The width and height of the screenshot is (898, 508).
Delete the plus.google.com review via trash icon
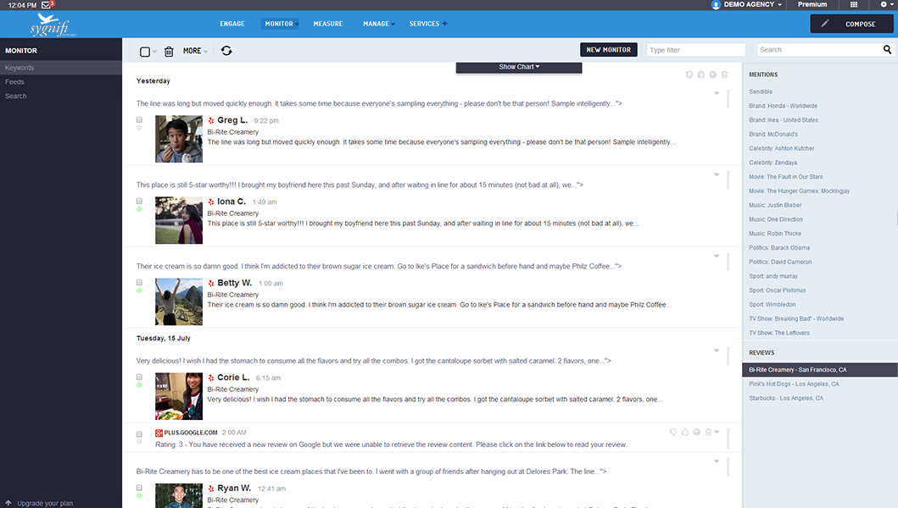pyautogui.click(x=708, y=433)
